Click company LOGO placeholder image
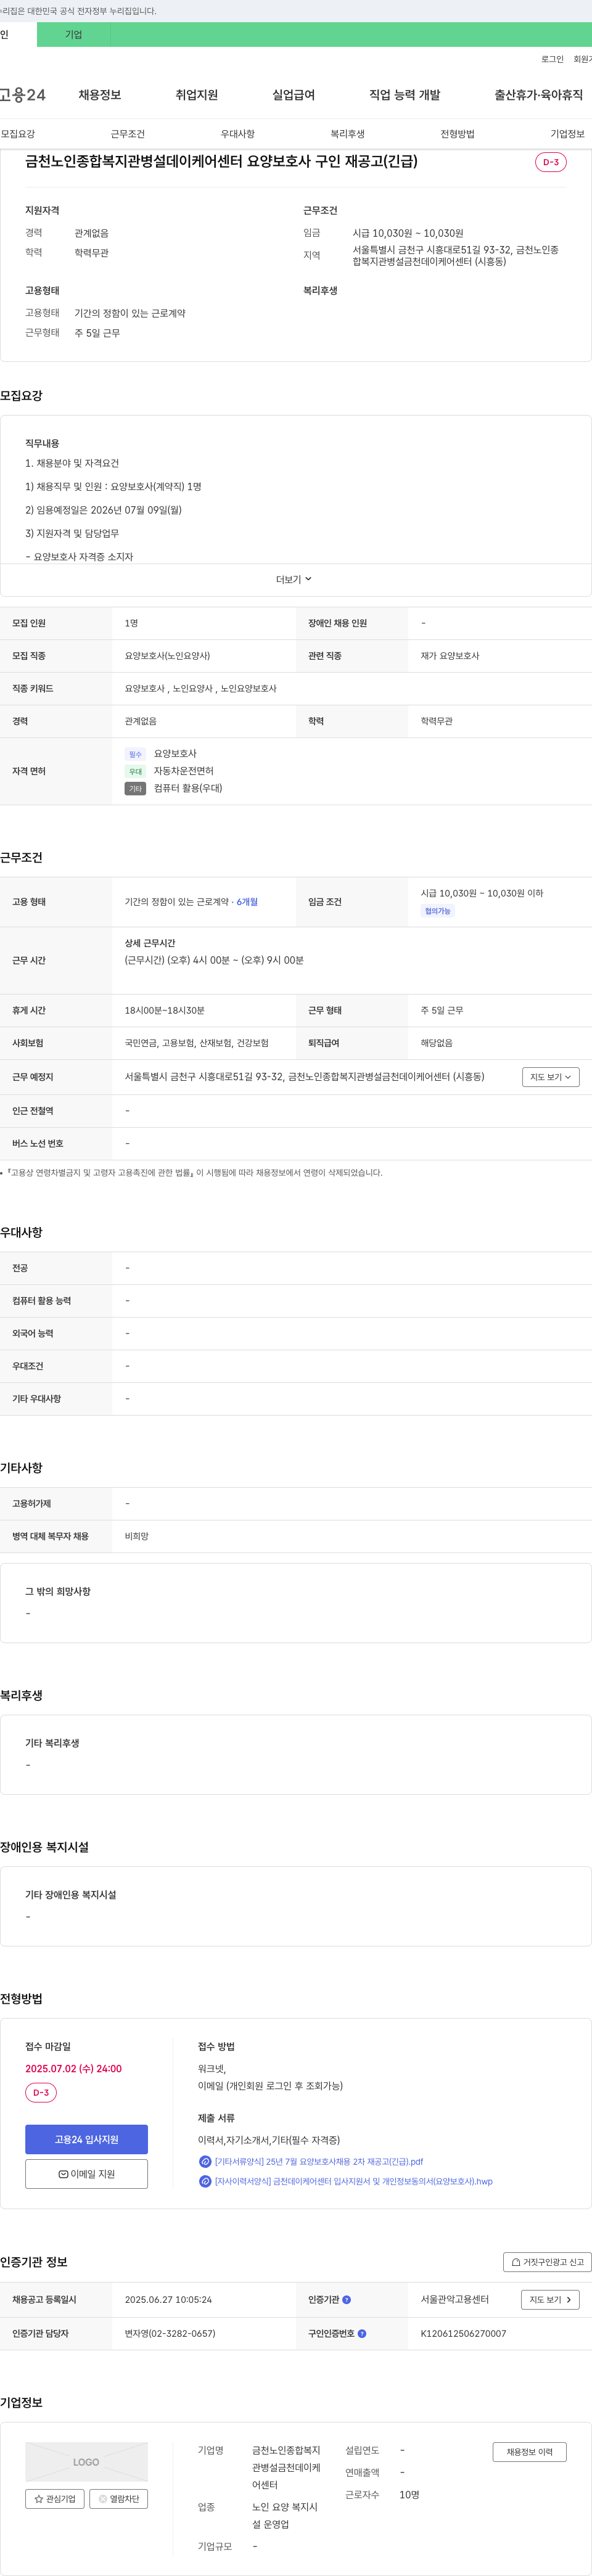Viewport: 592px width, 2576px height. (x=87, y=2462)
